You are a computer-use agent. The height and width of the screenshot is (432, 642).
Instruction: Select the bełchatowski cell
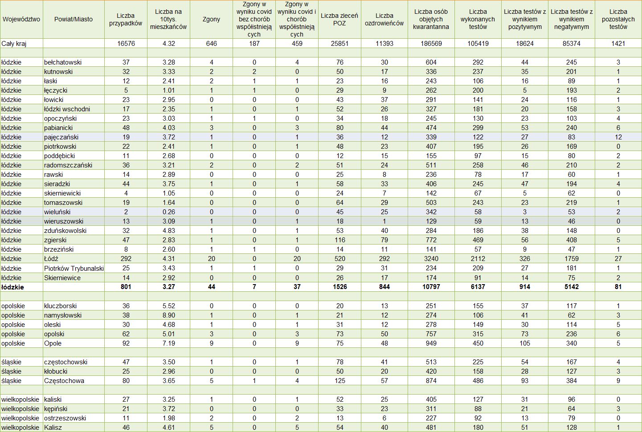(x=74, y=62)
